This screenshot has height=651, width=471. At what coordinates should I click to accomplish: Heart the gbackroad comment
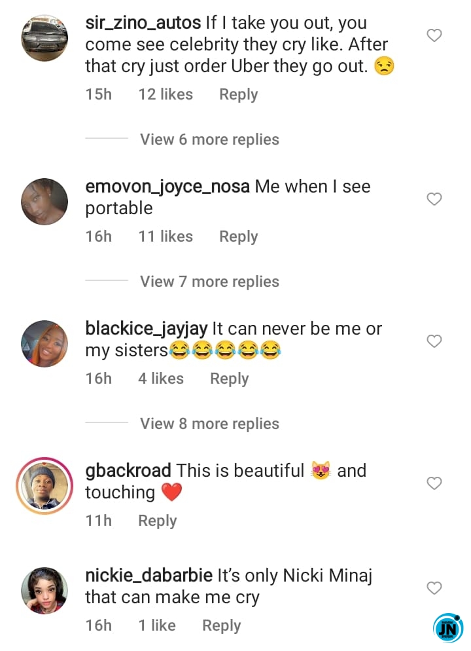434,483
